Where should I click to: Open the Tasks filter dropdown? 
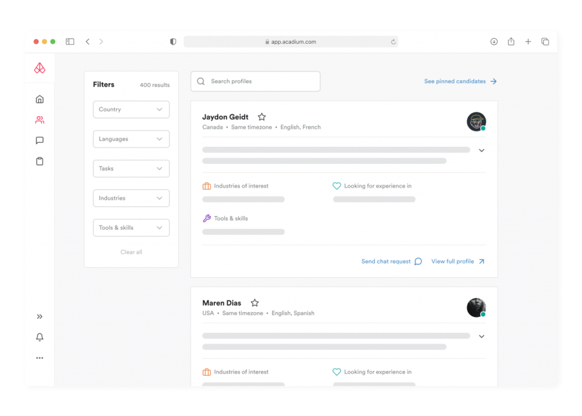click(131, 168)
